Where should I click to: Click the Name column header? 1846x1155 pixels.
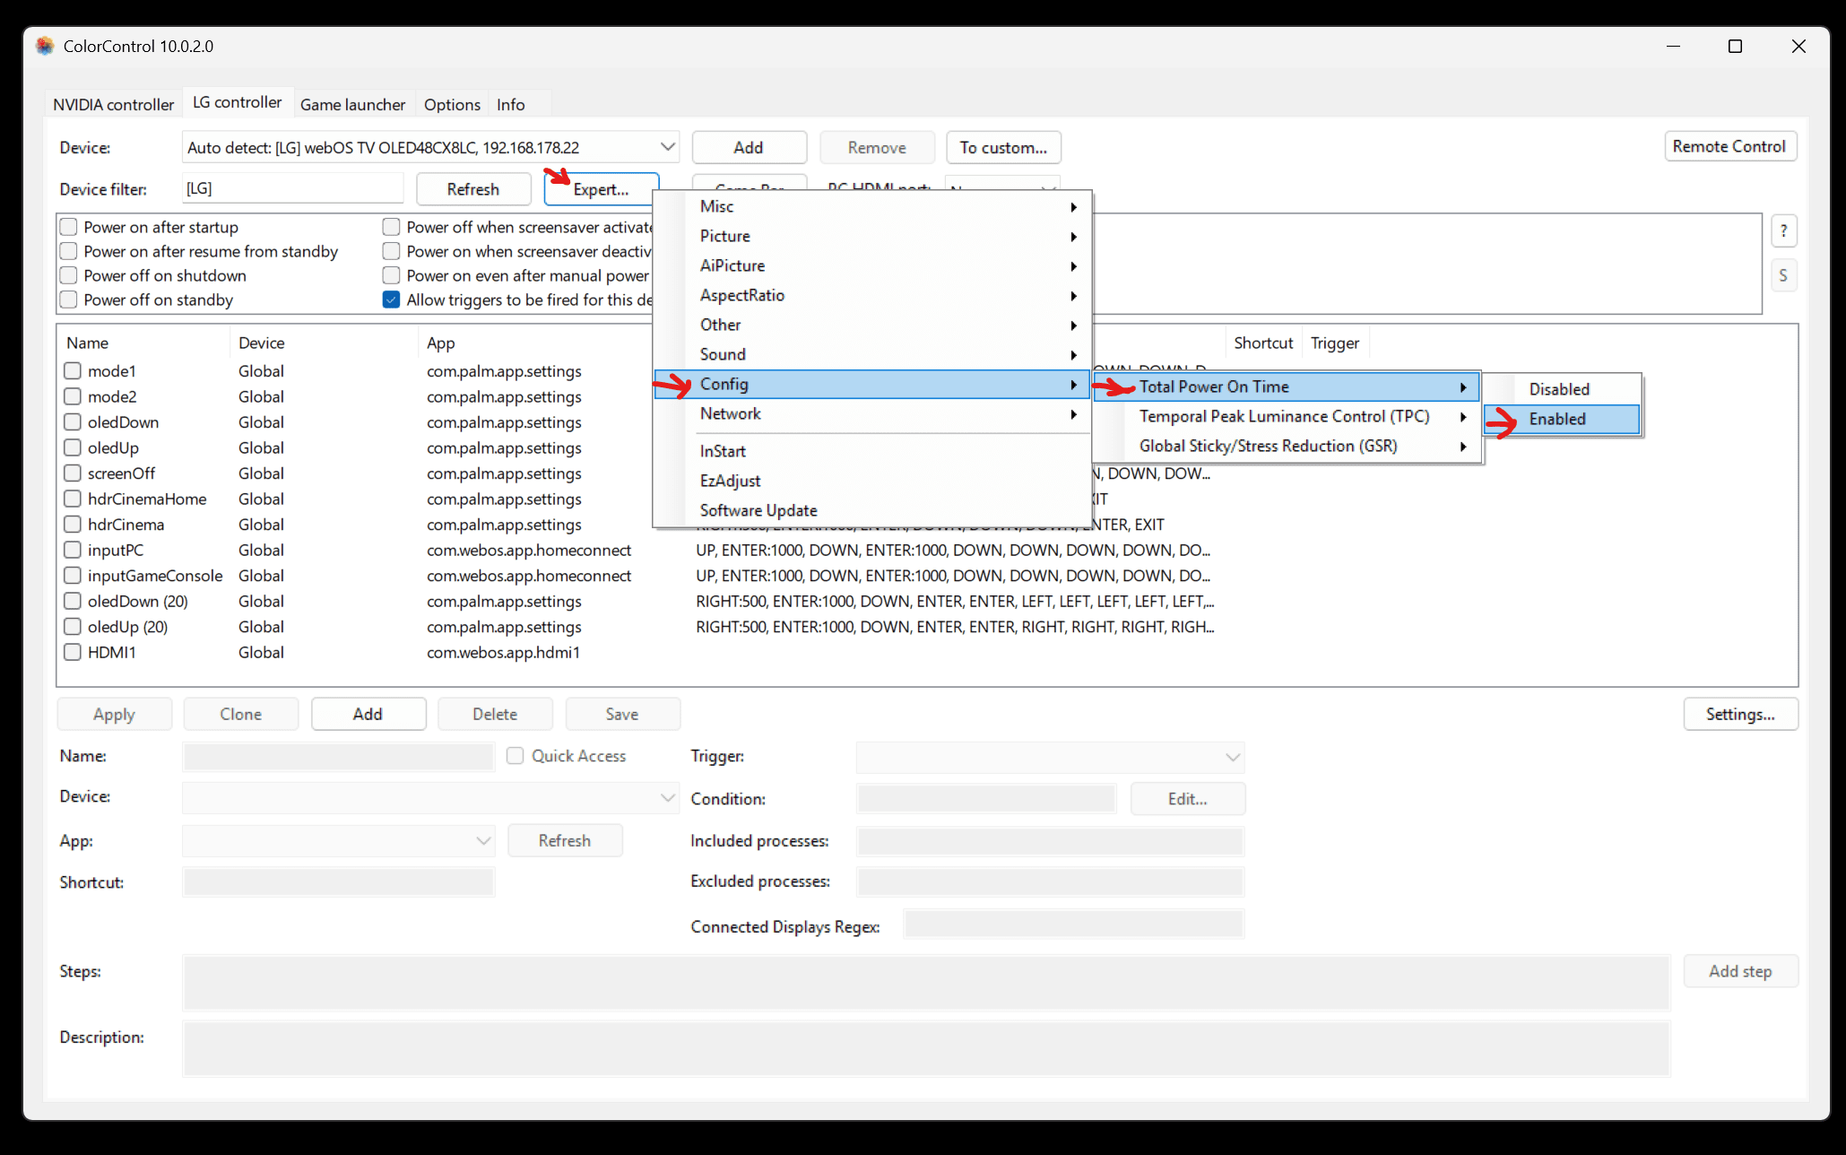(143, 343)
